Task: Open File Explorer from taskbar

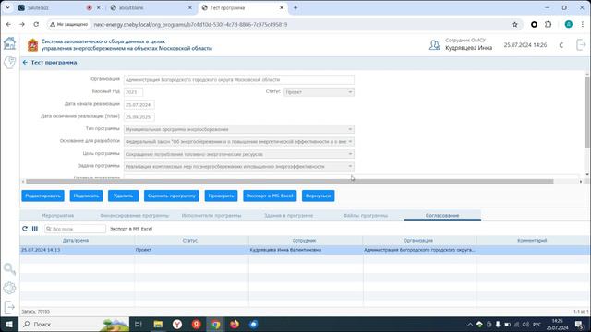Action: pyautogui.click(x=158, y=324)
